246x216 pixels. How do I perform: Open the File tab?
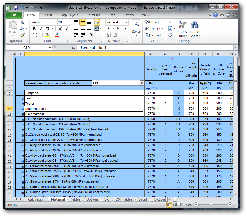click(x=14, y=15)
